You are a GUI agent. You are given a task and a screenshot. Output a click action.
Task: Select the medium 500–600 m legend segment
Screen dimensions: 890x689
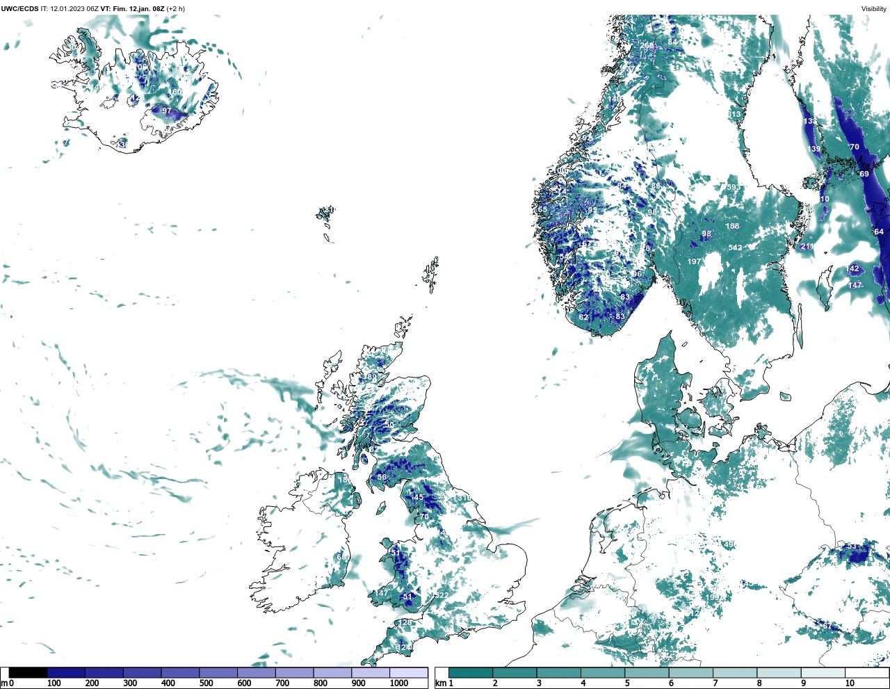[x=218, y=673]
